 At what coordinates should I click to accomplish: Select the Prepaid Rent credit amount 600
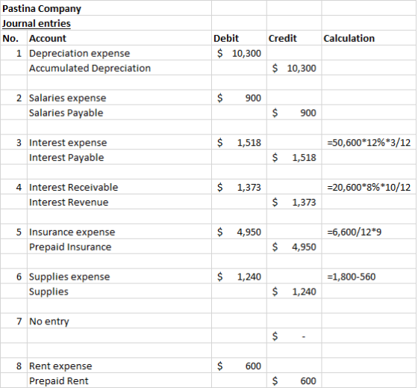(294, 381)
